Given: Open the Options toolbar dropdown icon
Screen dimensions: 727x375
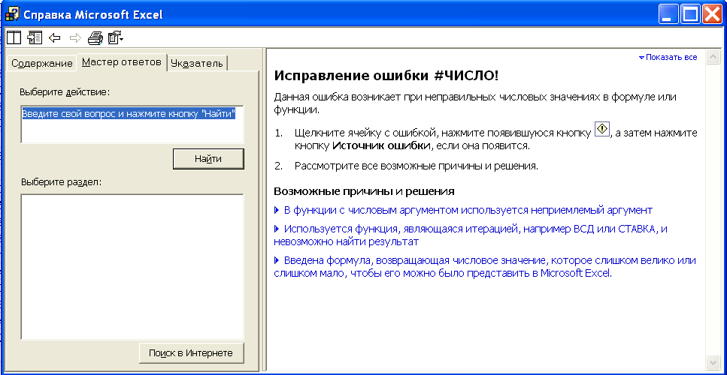Looking at the screenshot, I should click(116, 37).
